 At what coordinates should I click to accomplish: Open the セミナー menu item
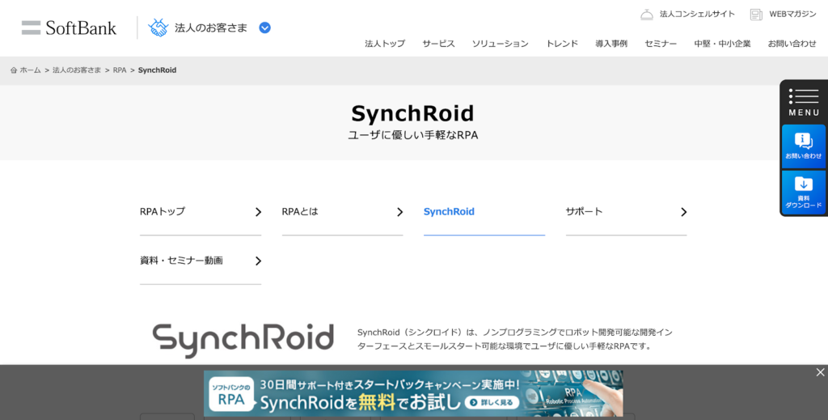[x=661, y=44]
